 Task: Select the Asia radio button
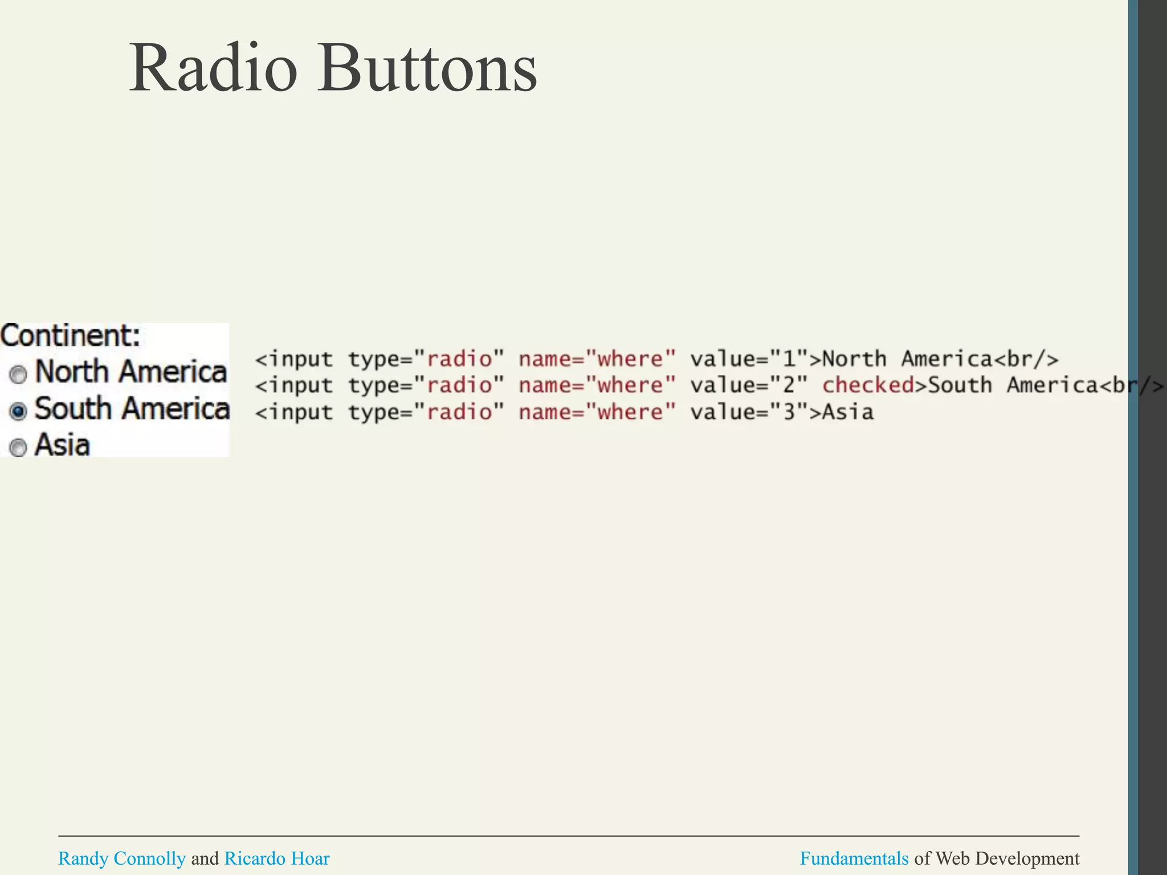pyautogui.click(x=18, y=448)
